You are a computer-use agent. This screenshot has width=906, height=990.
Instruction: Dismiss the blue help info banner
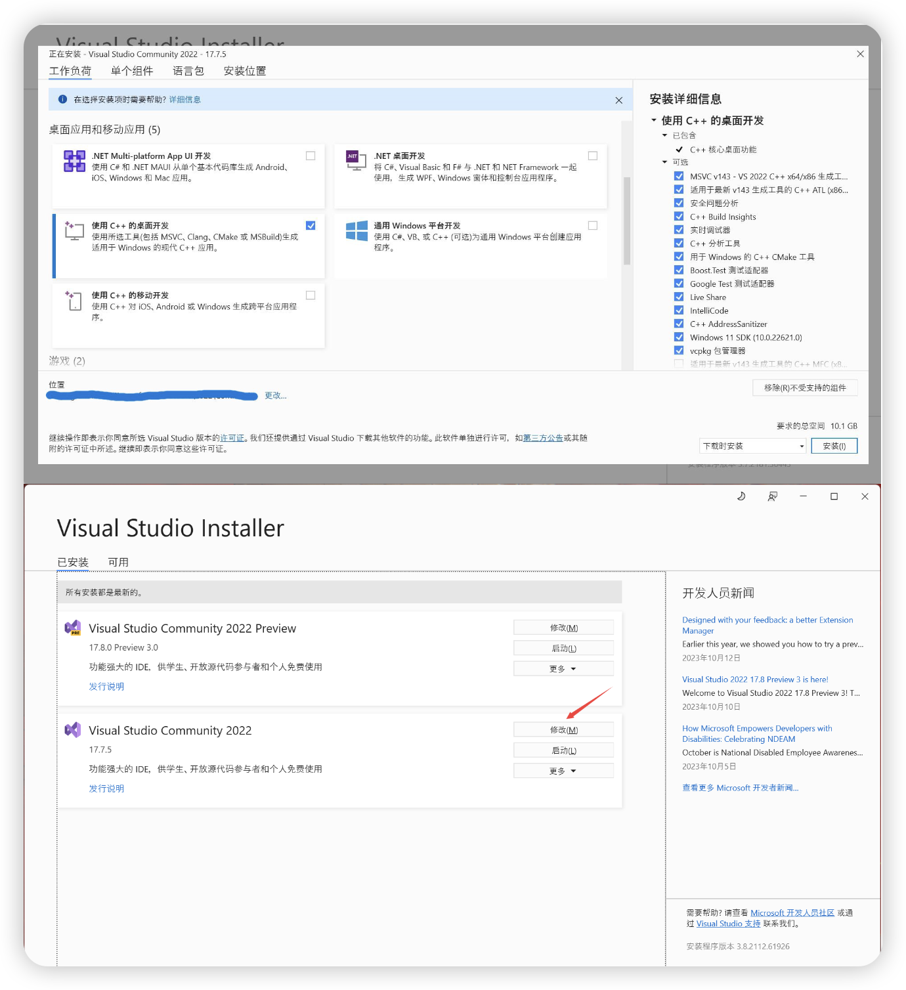(618, 100)
